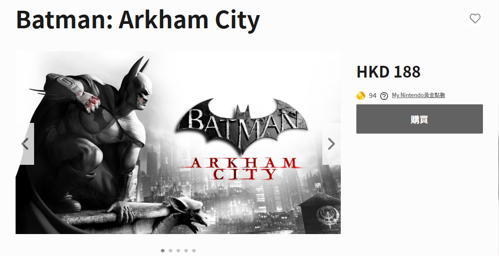Open the My Nintendo黃金點數 link

(418, 95)
